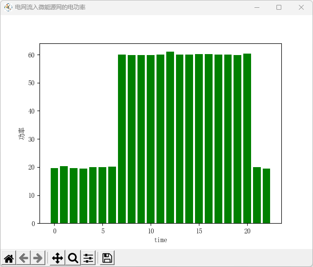Click the first tall bar at time 7
Screen dimensions: 313x267
[x=122, y=139]
